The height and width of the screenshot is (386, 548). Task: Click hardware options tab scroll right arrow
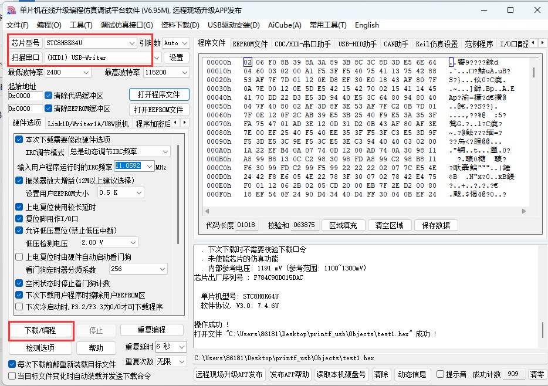coord(185,123)
